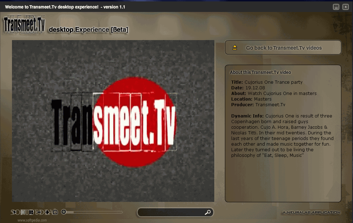Click the round seek slider handle
This screenshot has height=223, width=353.
click(x=64, y=212)
